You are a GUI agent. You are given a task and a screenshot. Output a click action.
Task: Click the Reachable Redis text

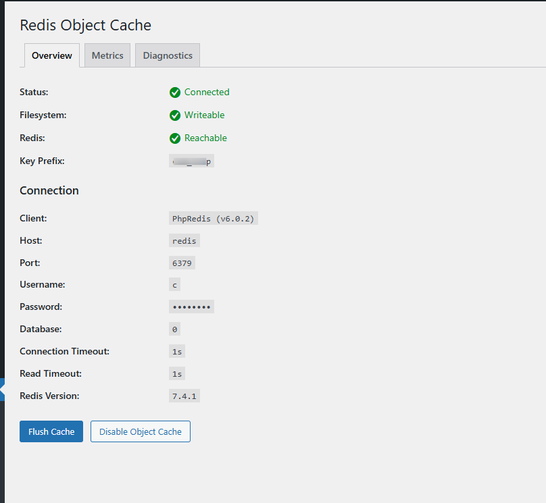click(205, 138)
